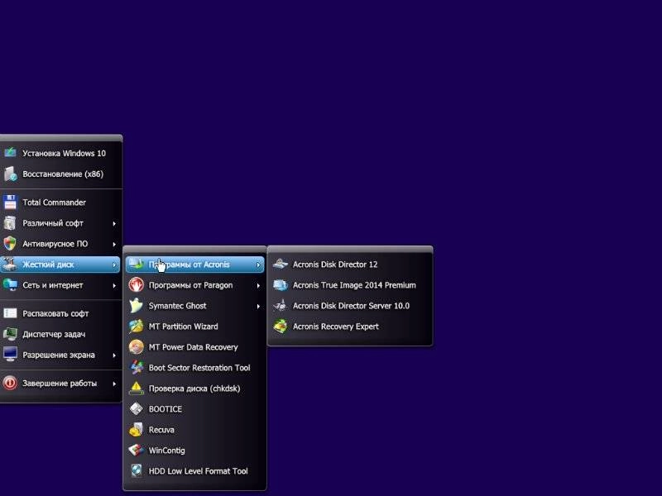This screenshot has height=496, width=662.
Task: Click the MT Partition Wizard icon
Action: coord(136,326)
